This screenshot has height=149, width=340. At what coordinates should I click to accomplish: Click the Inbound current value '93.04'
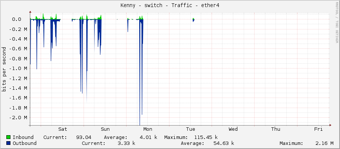pyautogui.click(x=84, y=137)
